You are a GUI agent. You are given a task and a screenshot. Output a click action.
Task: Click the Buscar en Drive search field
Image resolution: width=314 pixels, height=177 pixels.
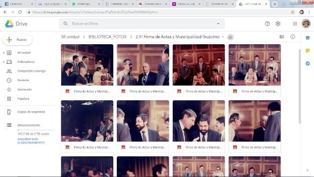pos(142,24)
